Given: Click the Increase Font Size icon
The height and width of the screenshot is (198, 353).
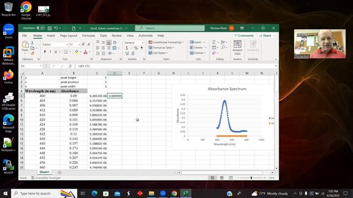Looking at the screenshot, I should click(x=83, y=44).
